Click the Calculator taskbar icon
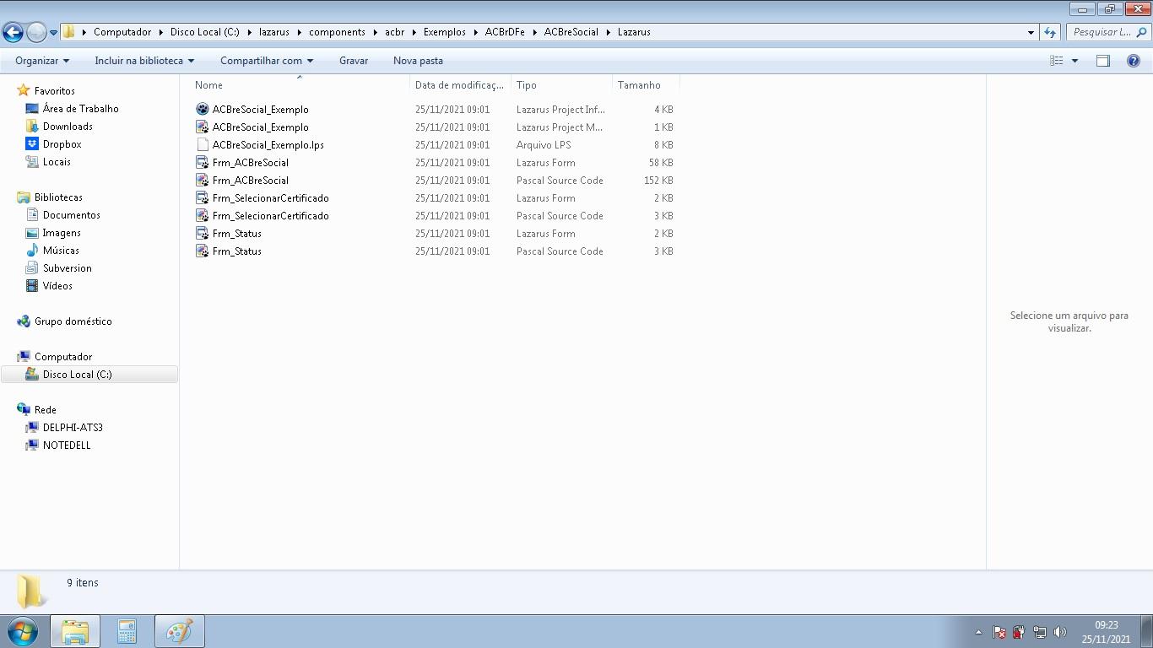This screenshot has width=1153, height=648. (x=127, y=631)
